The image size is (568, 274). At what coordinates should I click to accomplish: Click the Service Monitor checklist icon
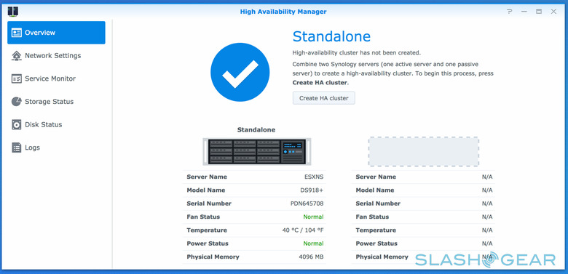[x=16, y=78]
